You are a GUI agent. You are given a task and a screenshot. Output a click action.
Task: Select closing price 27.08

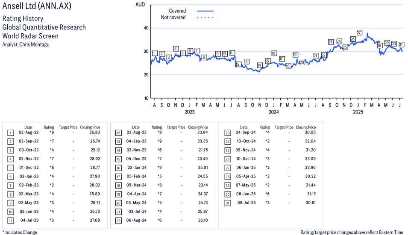[x=95, y=220]
